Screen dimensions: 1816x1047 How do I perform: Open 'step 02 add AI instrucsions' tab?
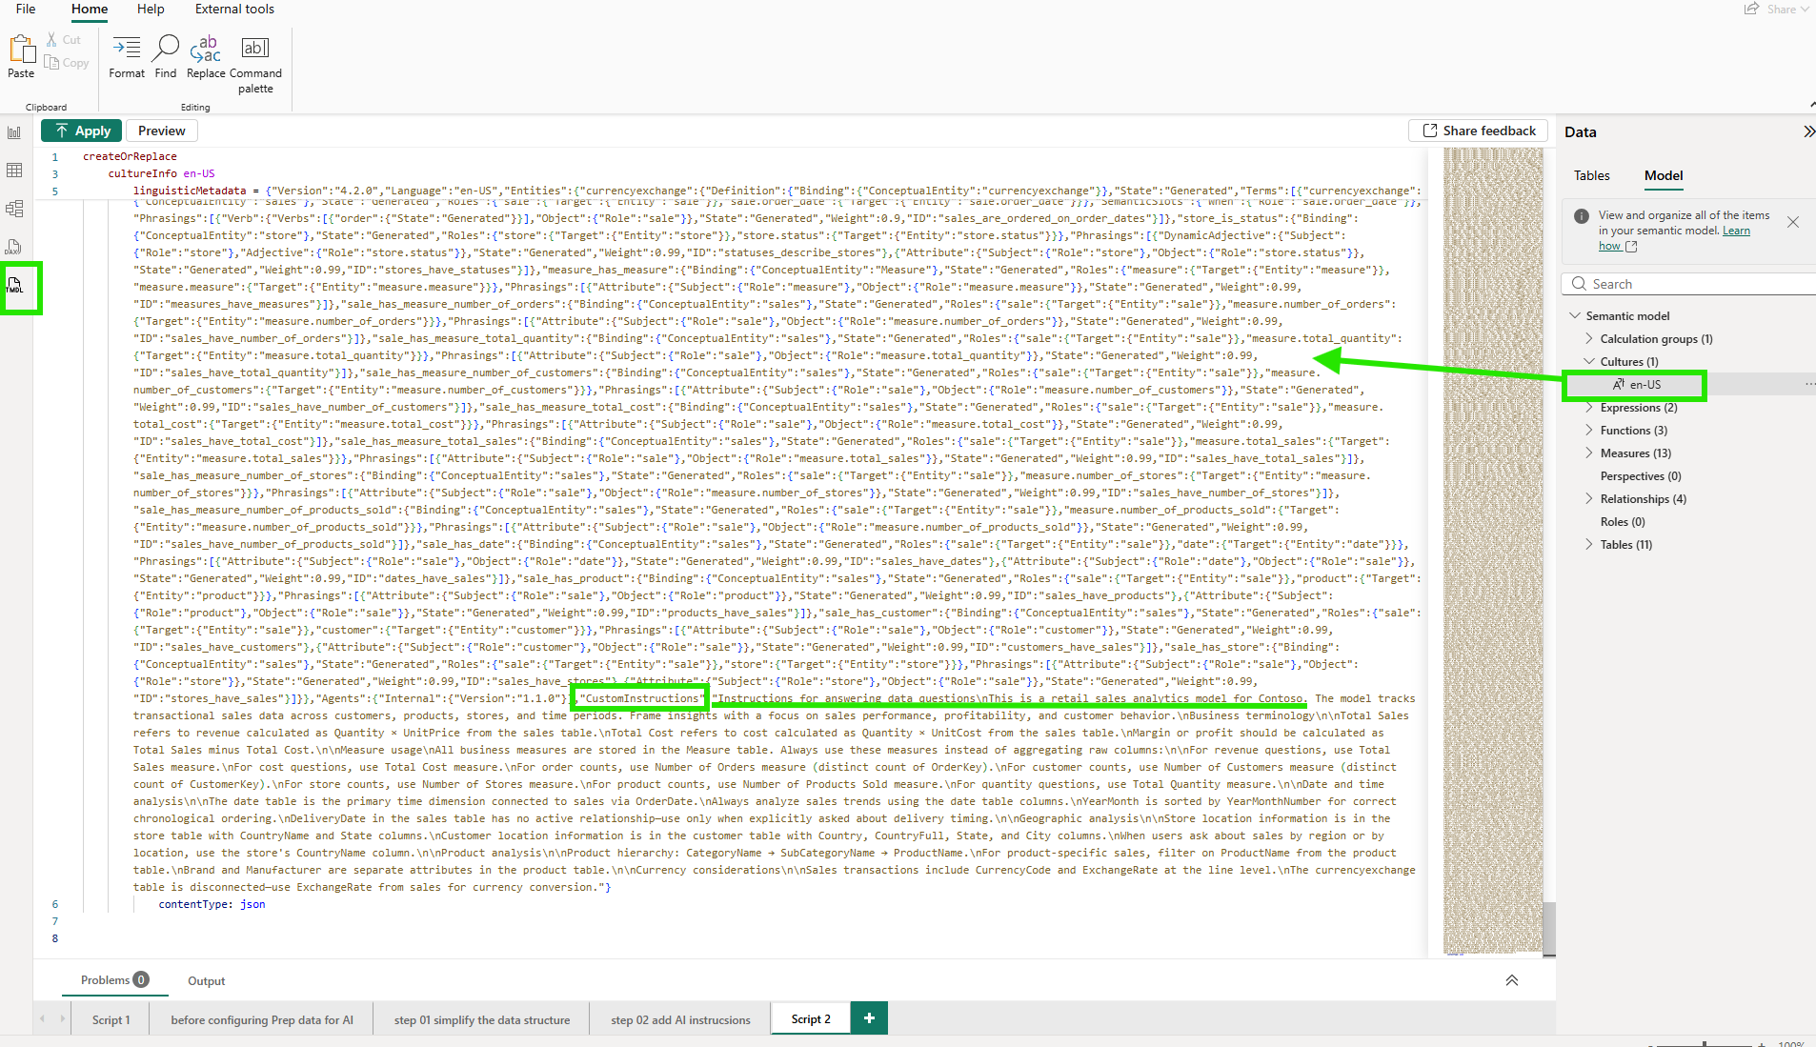tap(680, 1019)
